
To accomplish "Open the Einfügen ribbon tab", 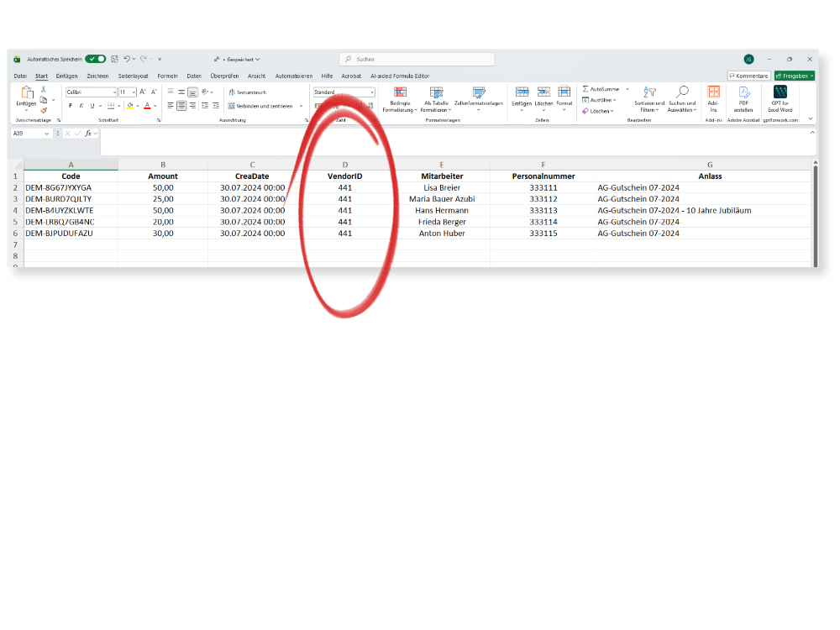I will (x=66, y=76).
